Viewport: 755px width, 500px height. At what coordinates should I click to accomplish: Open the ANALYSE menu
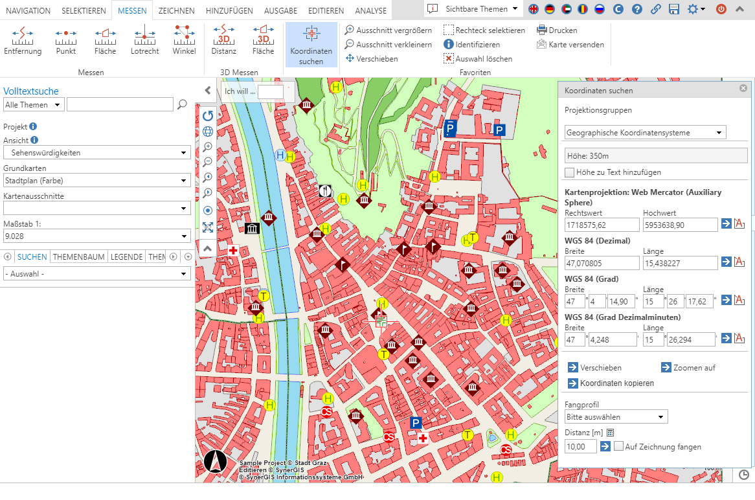(x=370, y=10)
